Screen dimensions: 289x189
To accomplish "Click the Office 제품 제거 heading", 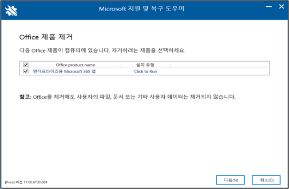I will coord(46,37).
